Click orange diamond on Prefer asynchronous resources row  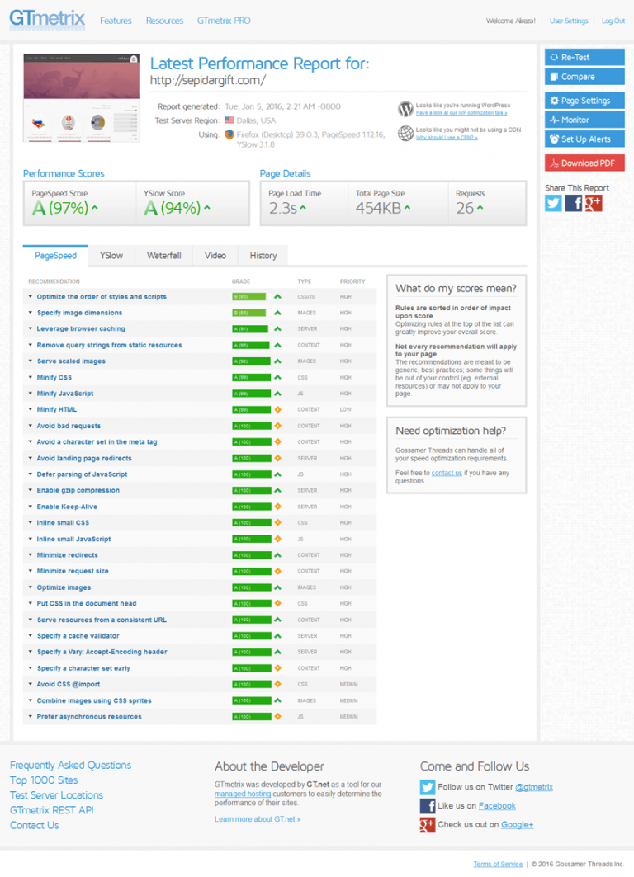277,716
